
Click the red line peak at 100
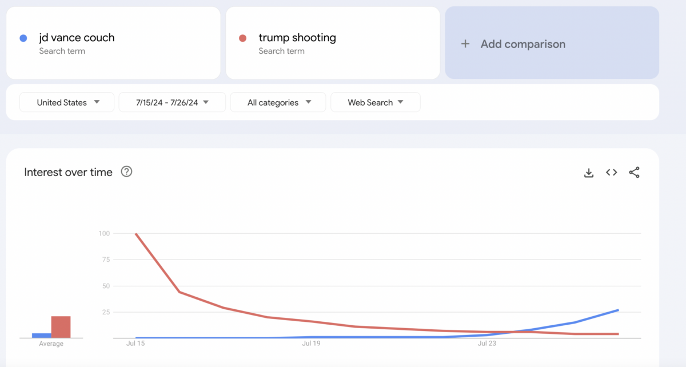[x=136, y=234]
